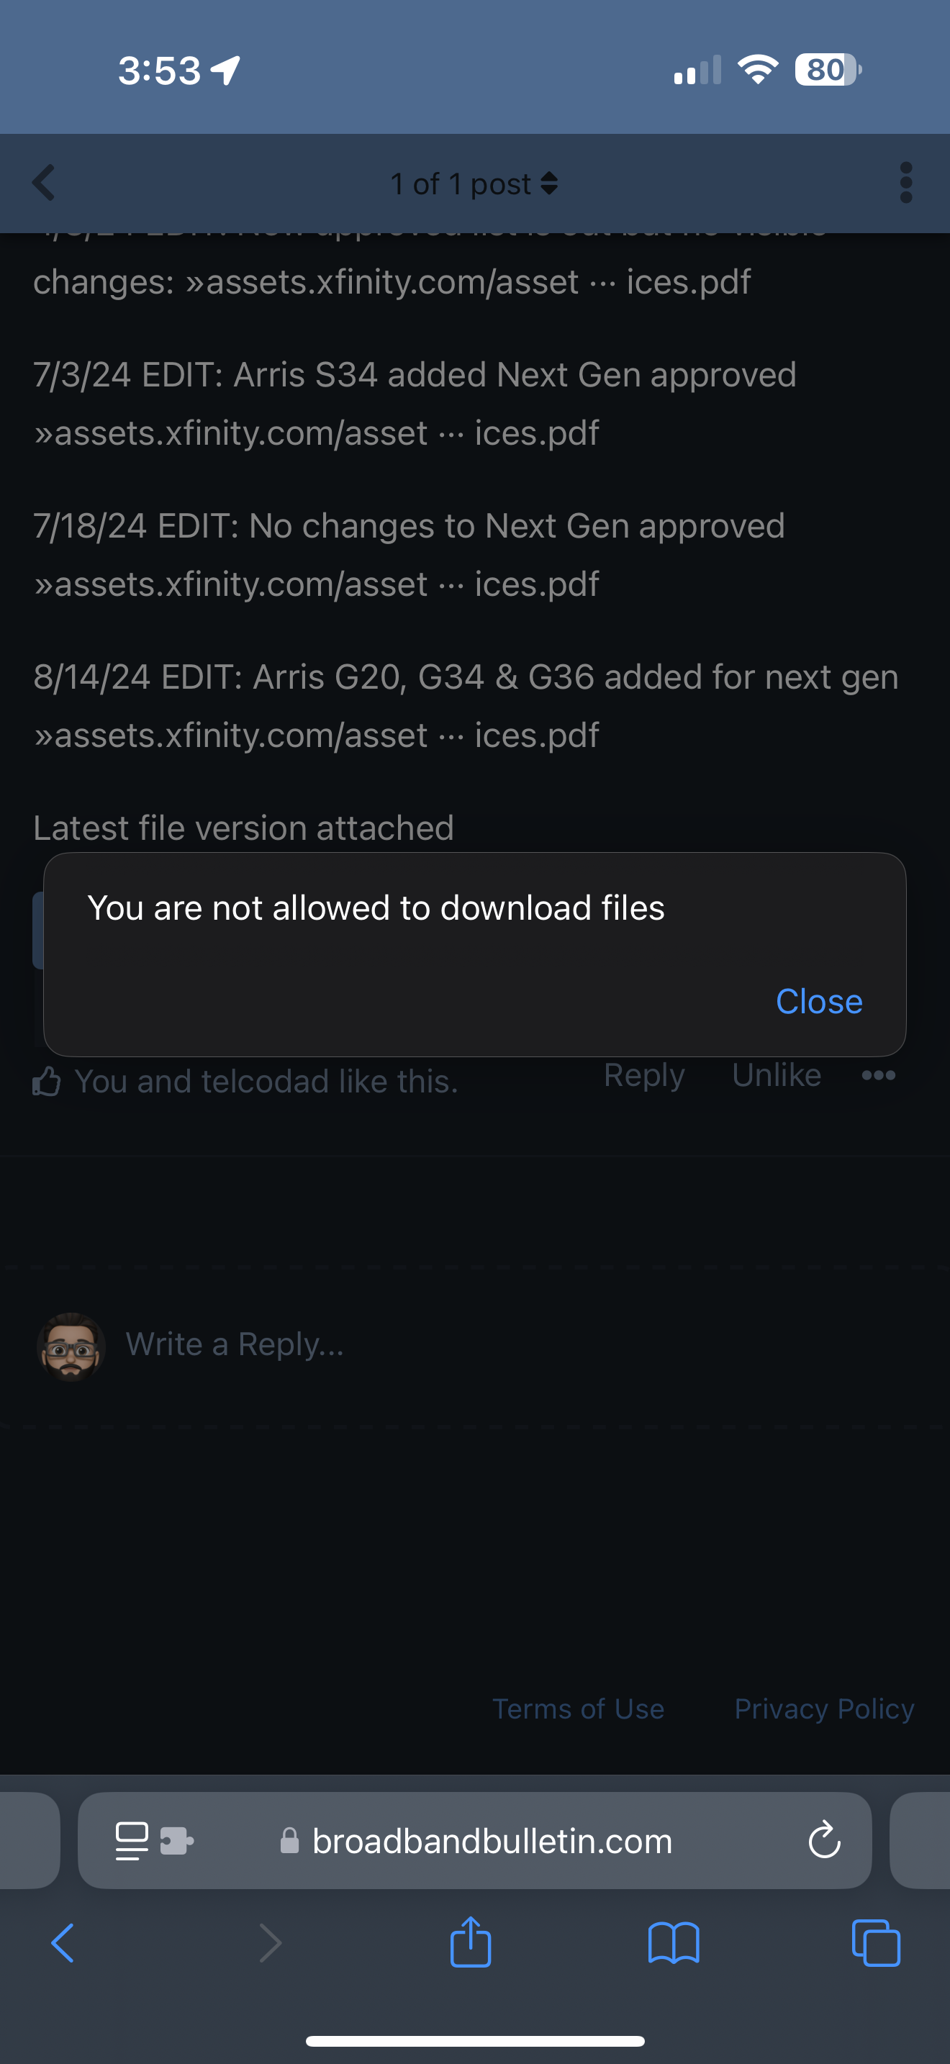This screenshot has width=950, height=2064.
Task: Show all Safari tabs
Action: 877,1943
